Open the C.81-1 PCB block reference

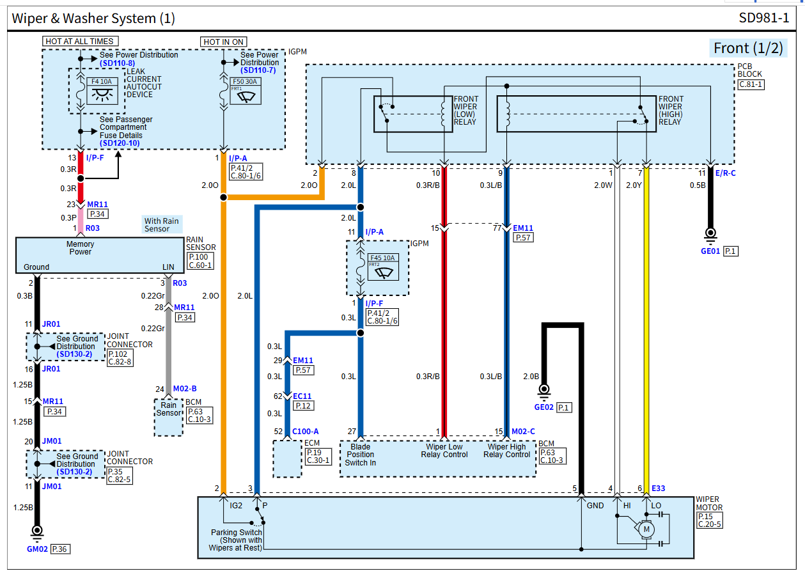tap(751, 84)
